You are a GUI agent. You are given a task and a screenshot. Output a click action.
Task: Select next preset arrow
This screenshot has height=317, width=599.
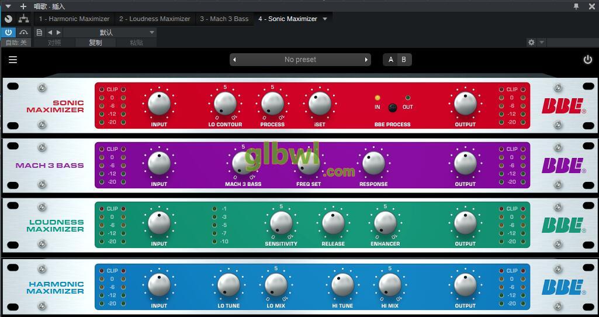pos(366,60)
